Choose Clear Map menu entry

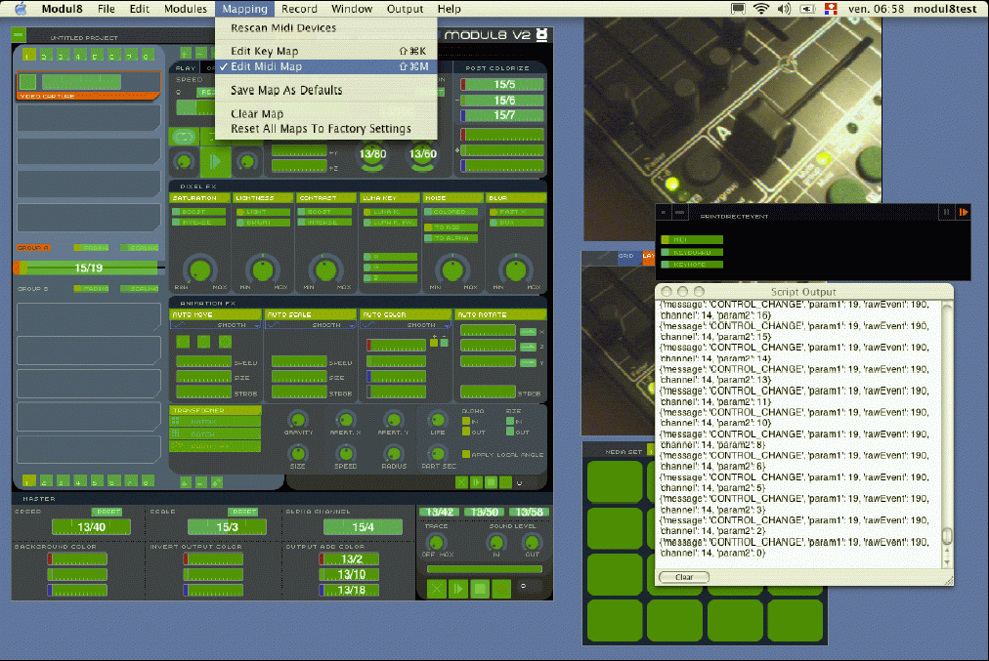(x=325, y=113)
